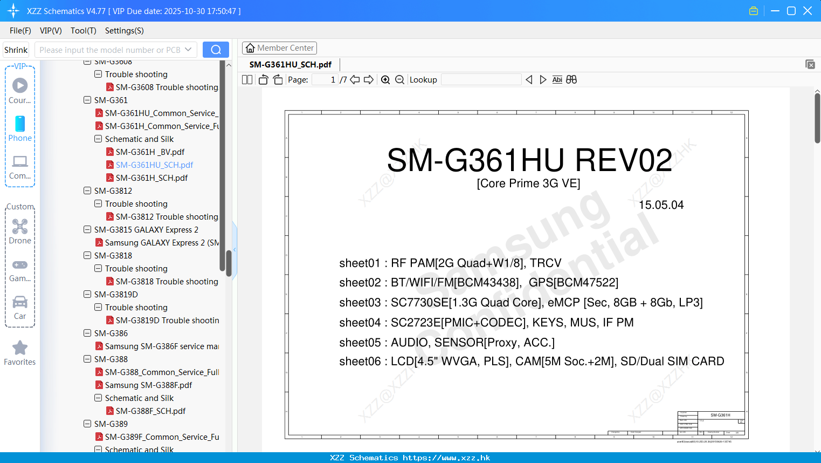Open the www.xzz.hk link in status bar

(x=446, y=458)
